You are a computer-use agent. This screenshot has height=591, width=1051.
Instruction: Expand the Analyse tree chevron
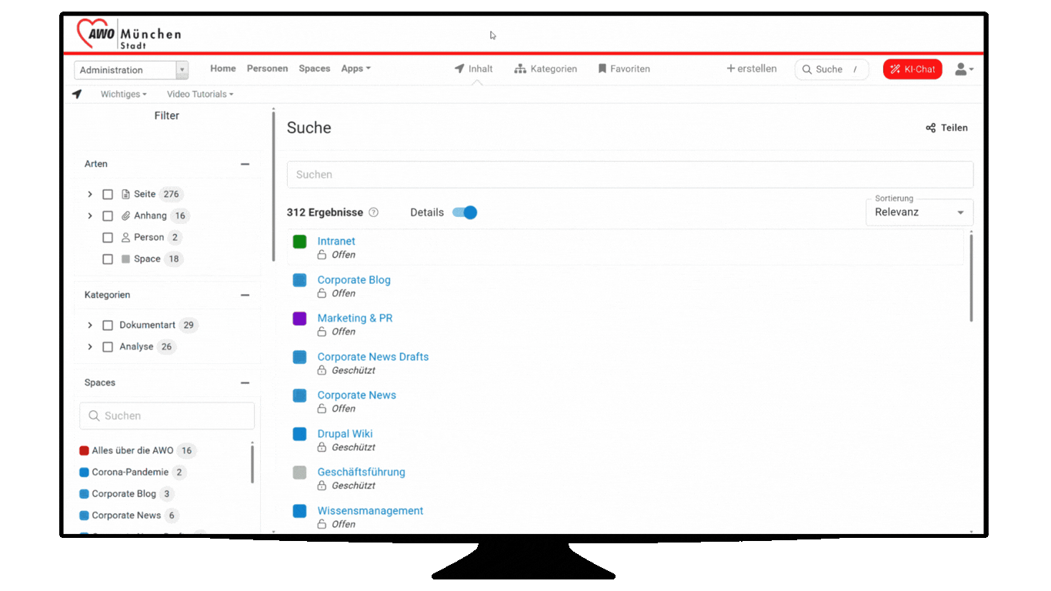90,347
